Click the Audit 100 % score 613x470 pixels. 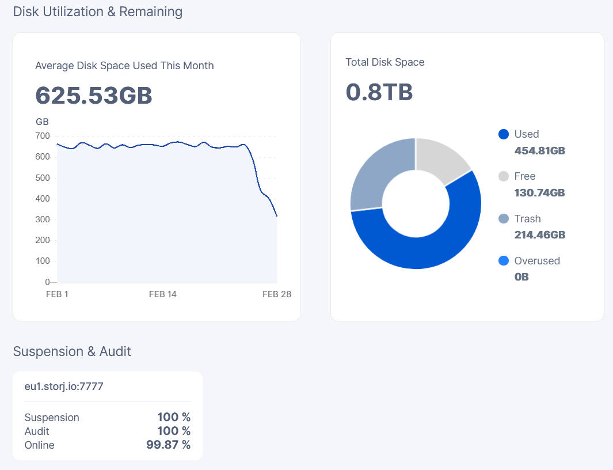coord(174,431)
